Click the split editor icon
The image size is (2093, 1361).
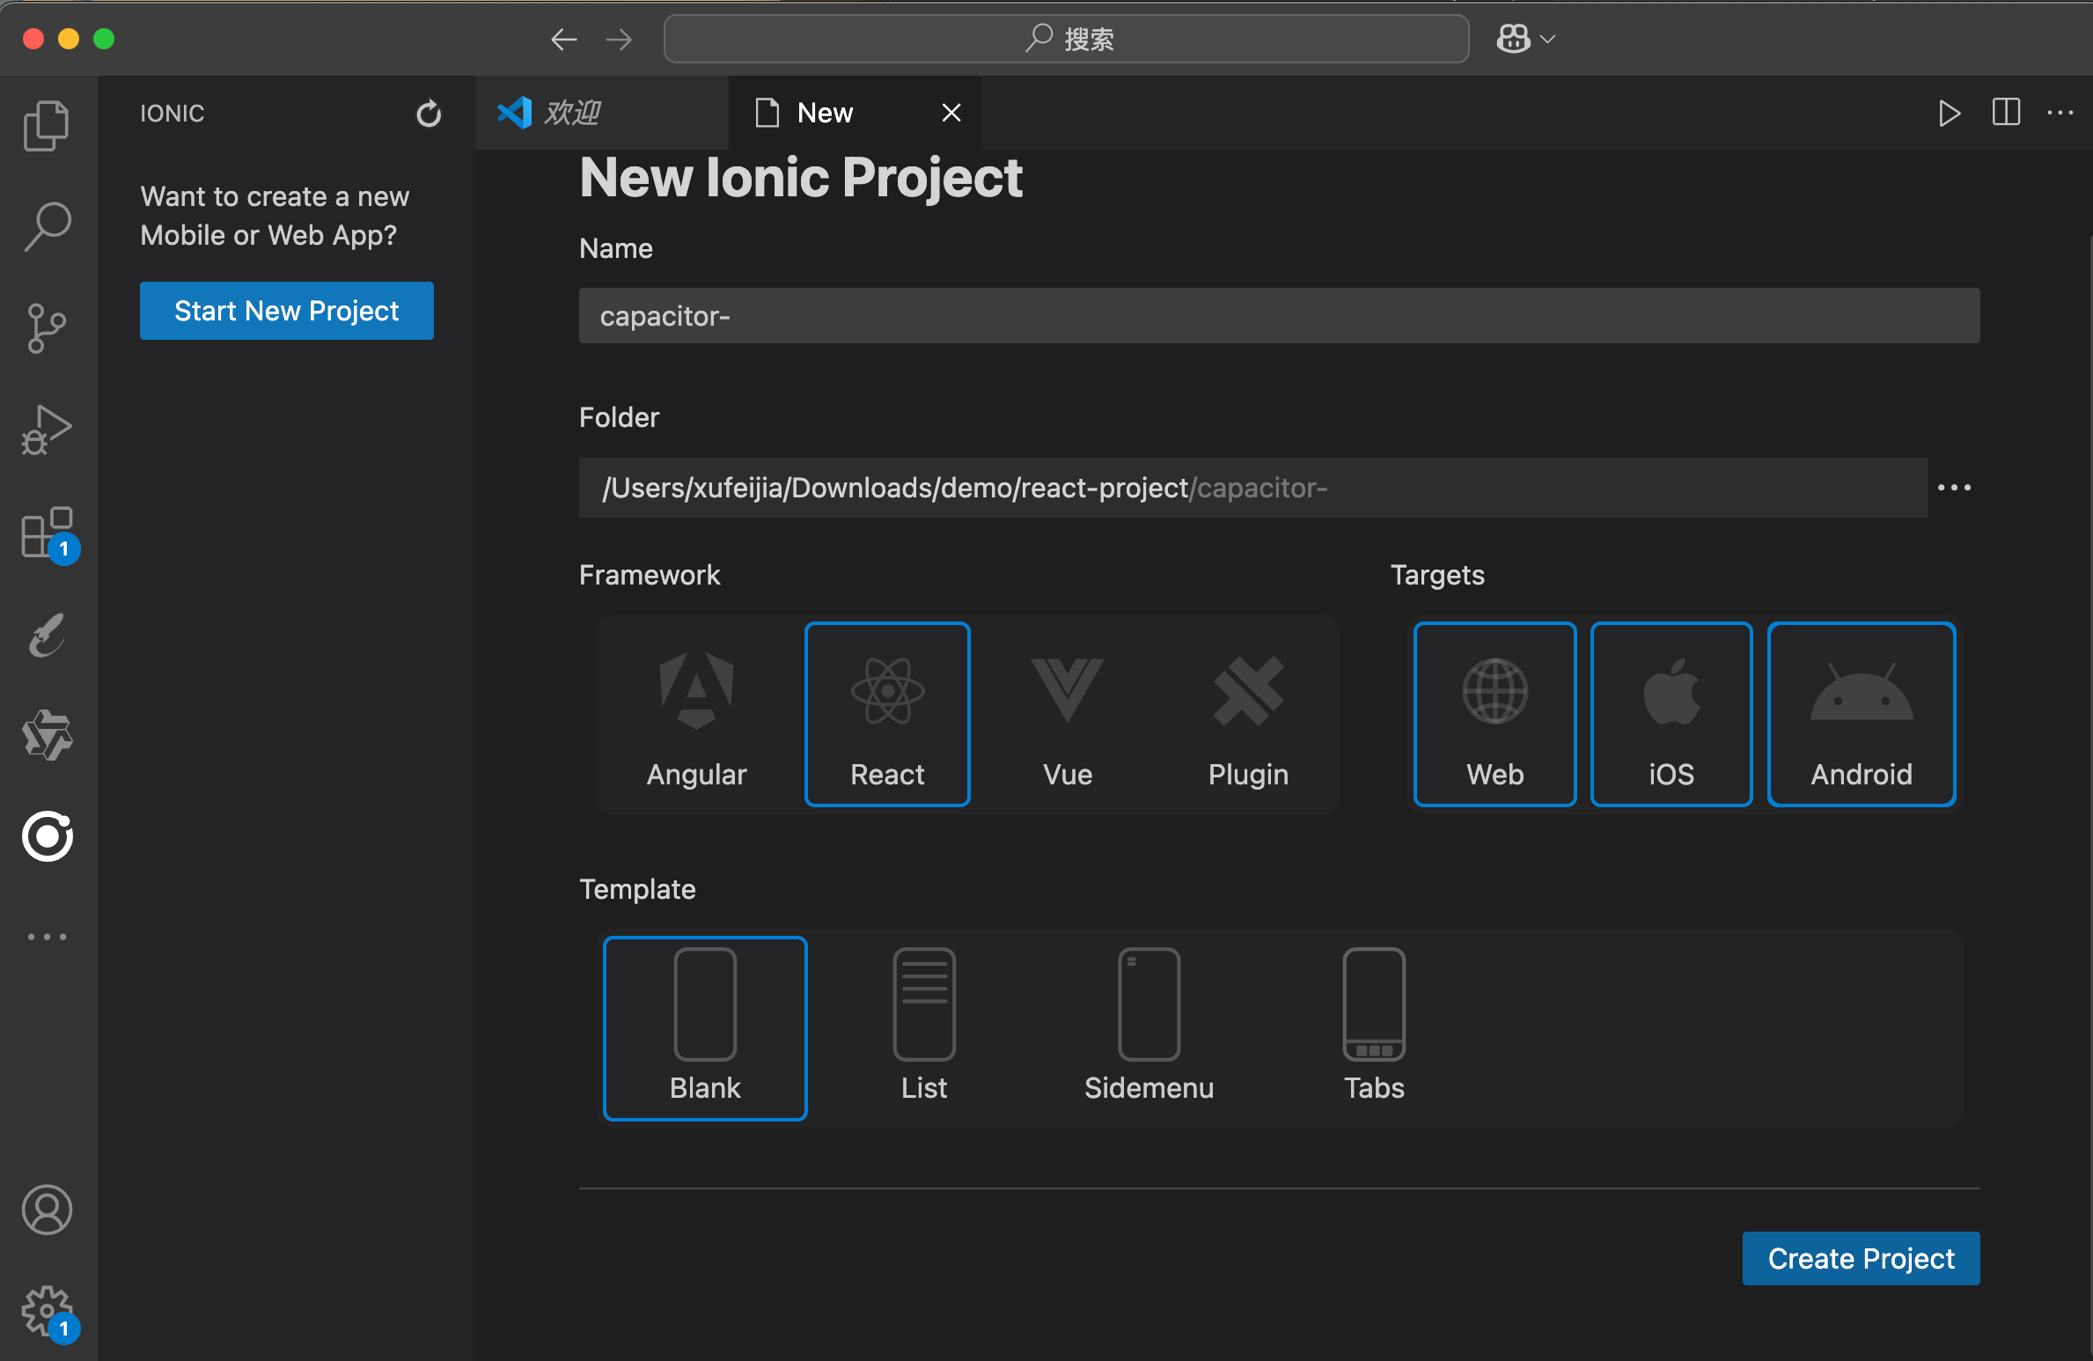click(2006, 113)
